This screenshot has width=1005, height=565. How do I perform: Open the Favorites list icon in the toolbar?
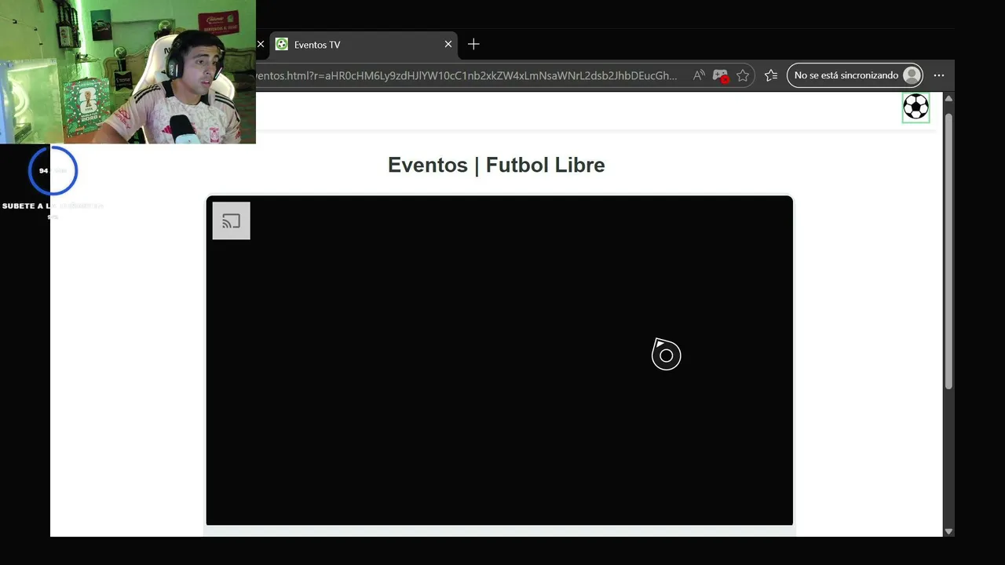click(x=771, y=75)
